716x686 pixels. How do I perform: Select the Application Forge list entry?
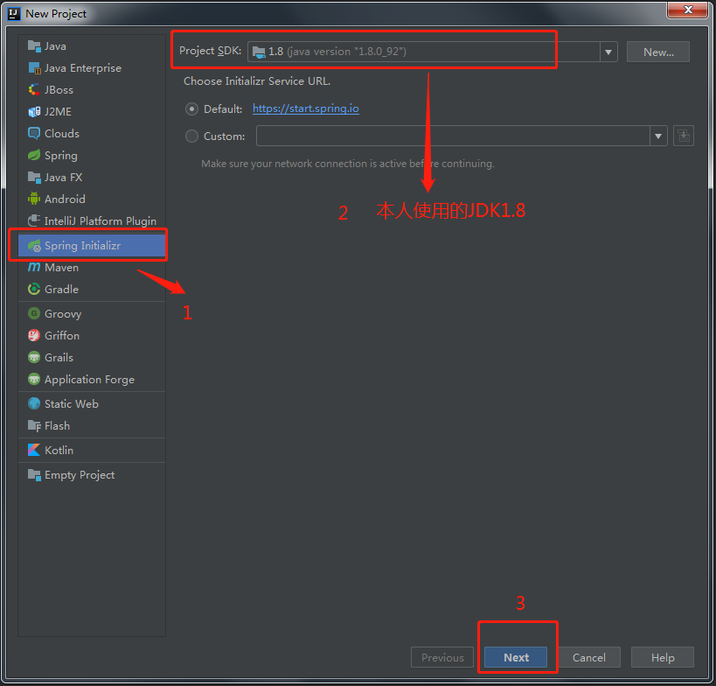coord(92,380)
